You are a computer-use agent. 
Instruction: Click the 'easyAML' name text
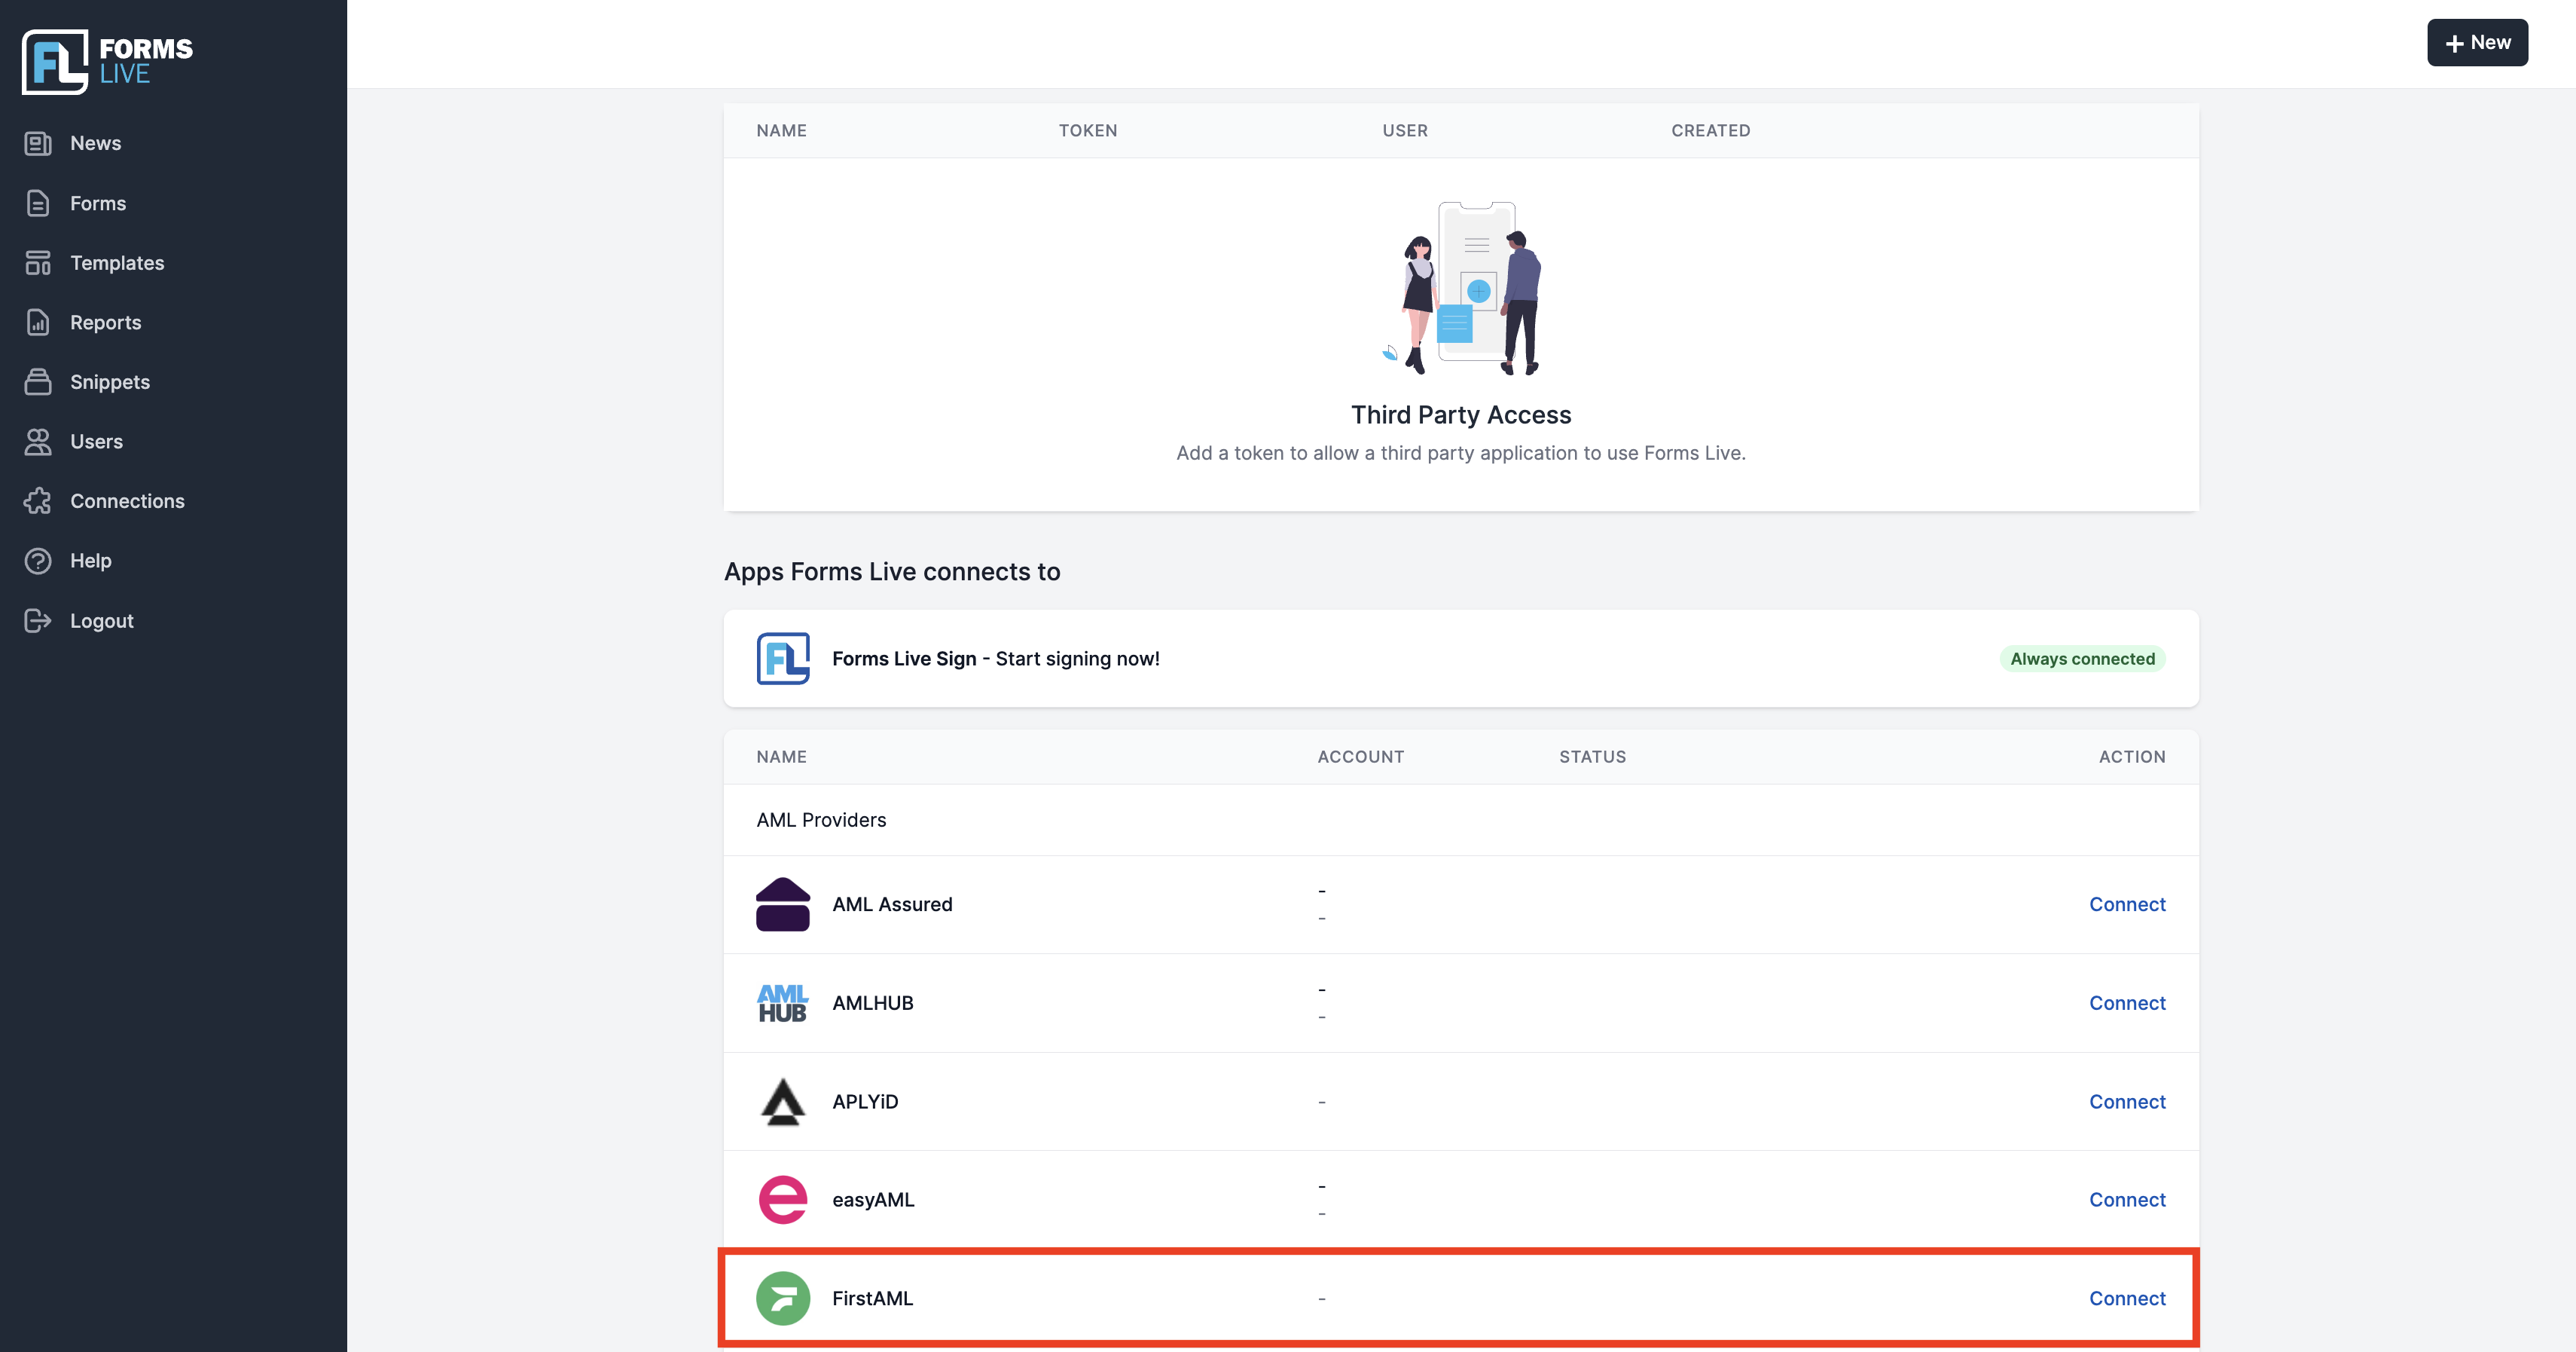[x=873, y=1200]
